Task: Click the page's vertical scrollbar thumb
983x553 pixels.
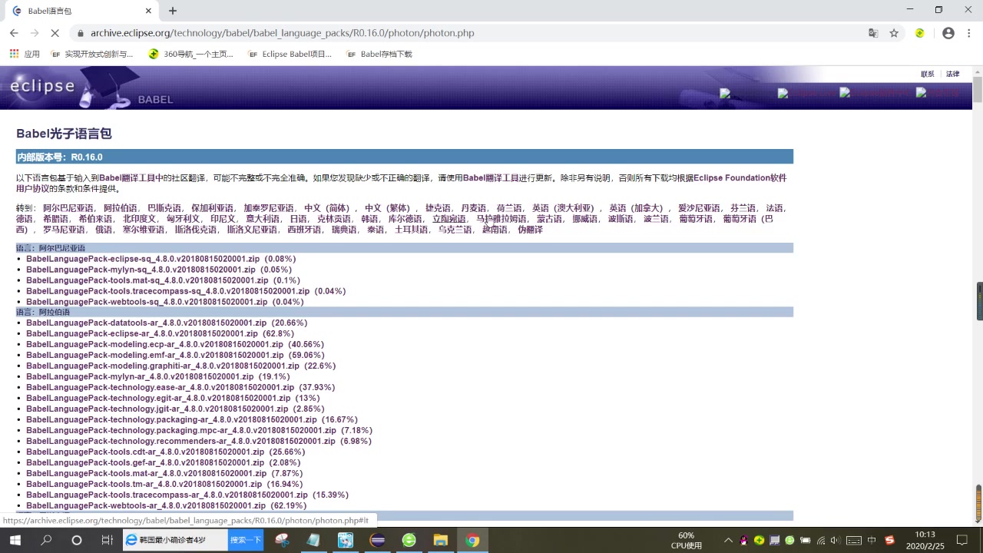Action: point(978,89)
